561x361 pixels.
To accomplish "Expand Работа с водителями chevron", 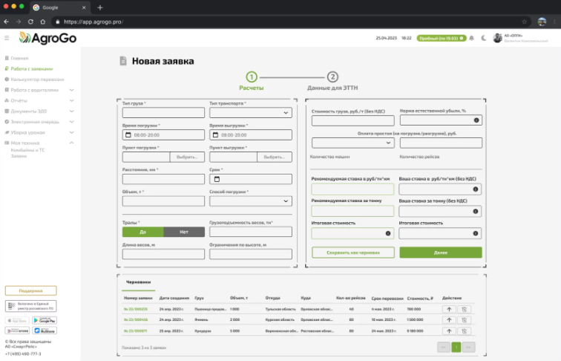I will [71, 90].
